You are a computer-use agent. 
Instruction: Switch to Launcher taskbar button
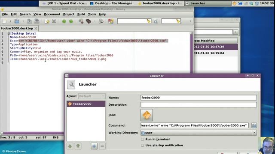point(208,3)
